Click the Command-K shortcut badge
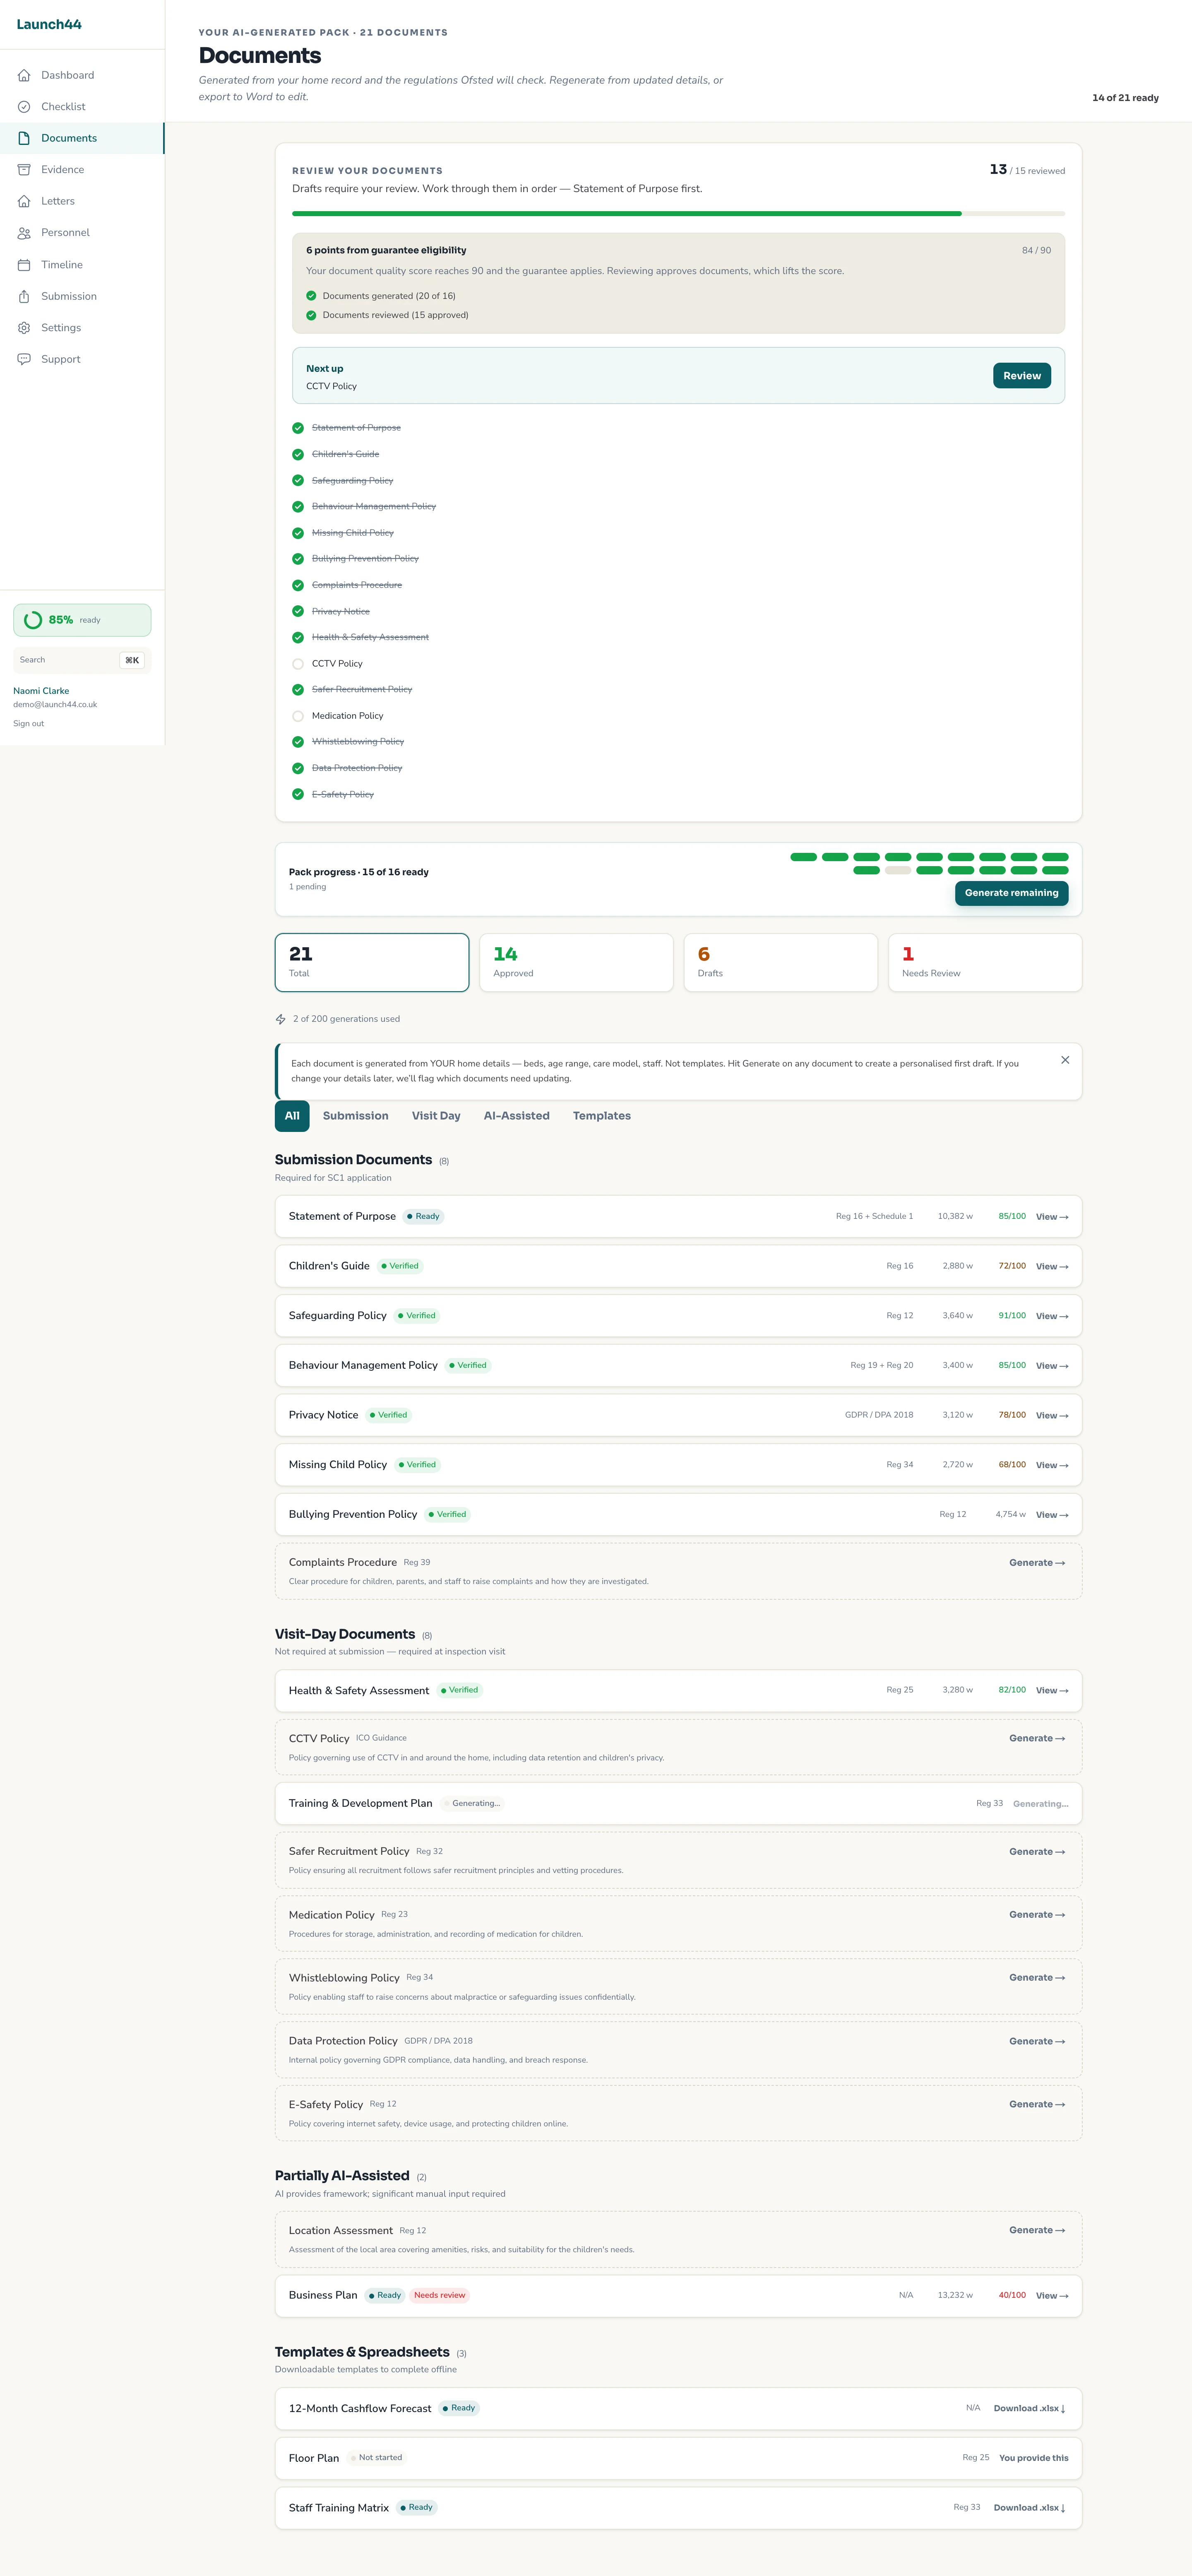Screen dimensions: 1192x2576 pos(132,660)
